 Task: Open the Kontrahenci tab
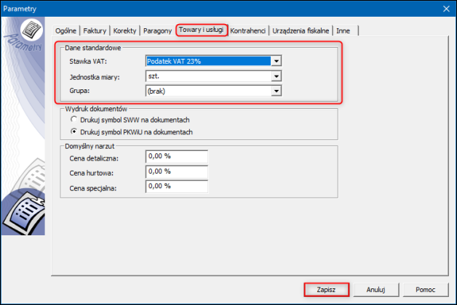pos(248,30)
